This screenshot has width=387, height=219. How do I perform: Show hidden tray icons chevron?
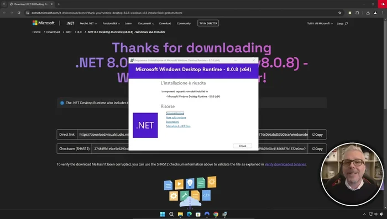[x=364, y=215]
